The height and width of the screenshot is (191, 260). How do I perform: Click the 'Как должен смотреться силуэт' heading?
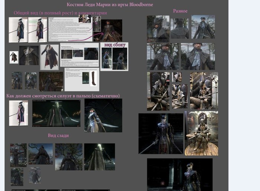(x=63, y=96)
